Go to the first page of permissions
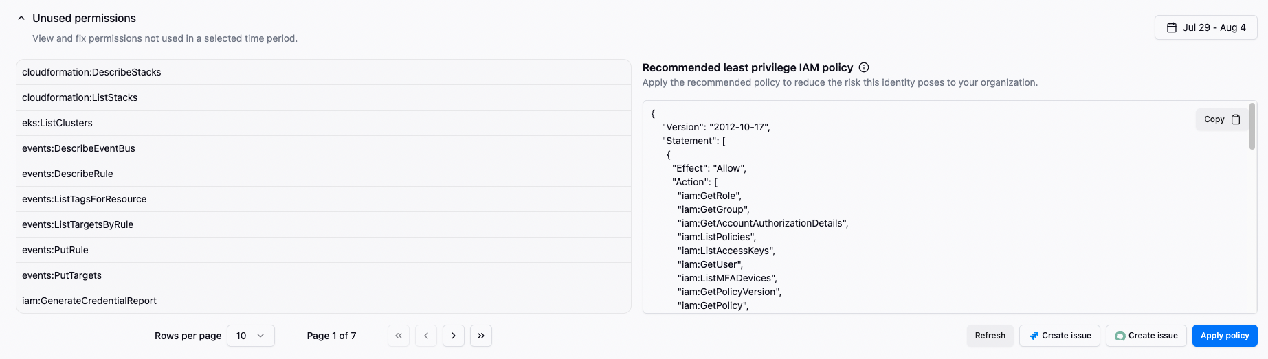 [399, 336]
